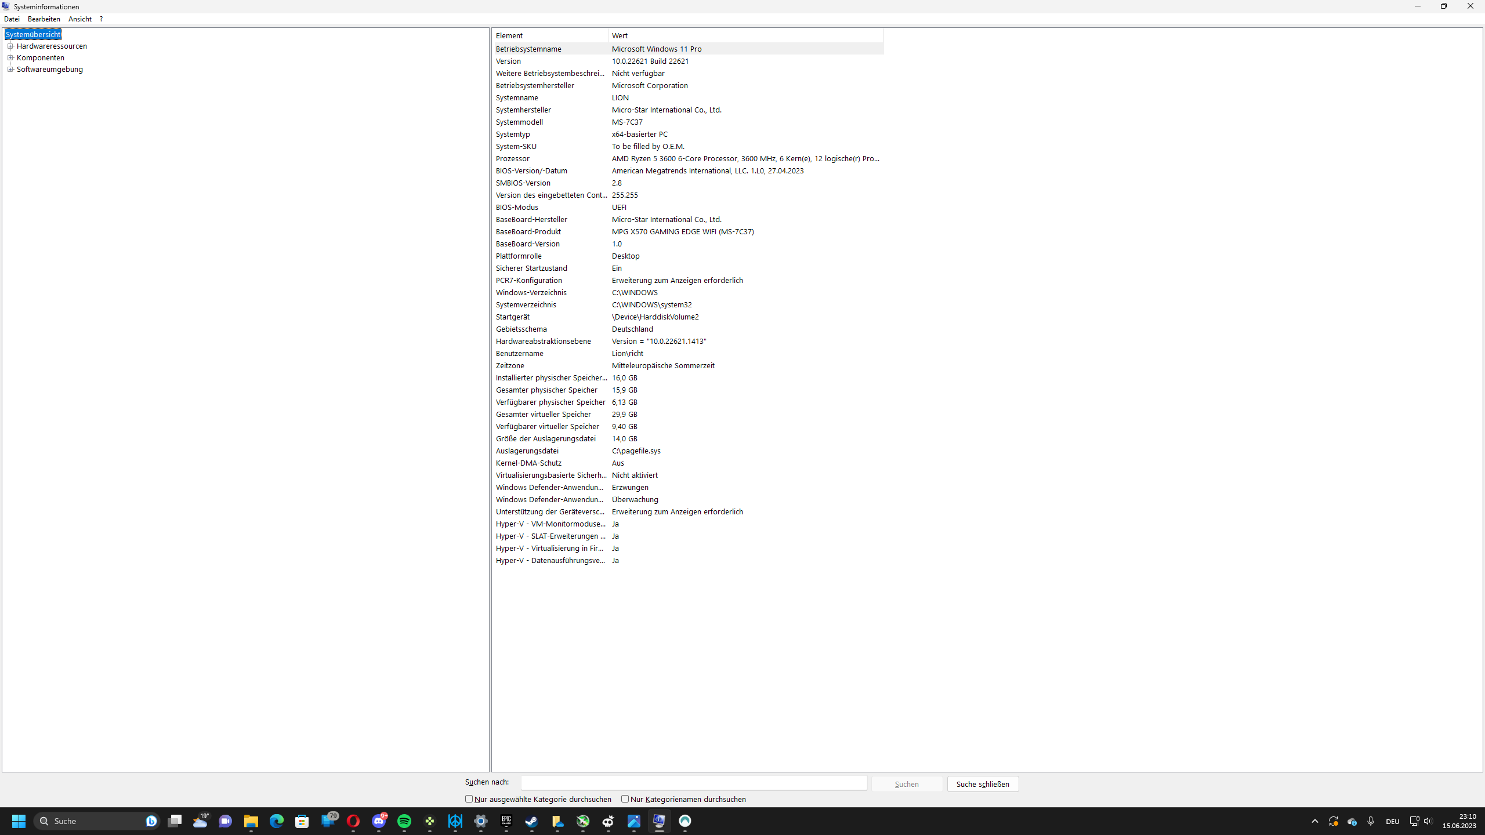Enable "Nur ausgewählte Kategorie durchsuchen" checkbox
Screen dimensions: 1485x835
point(469,799)
